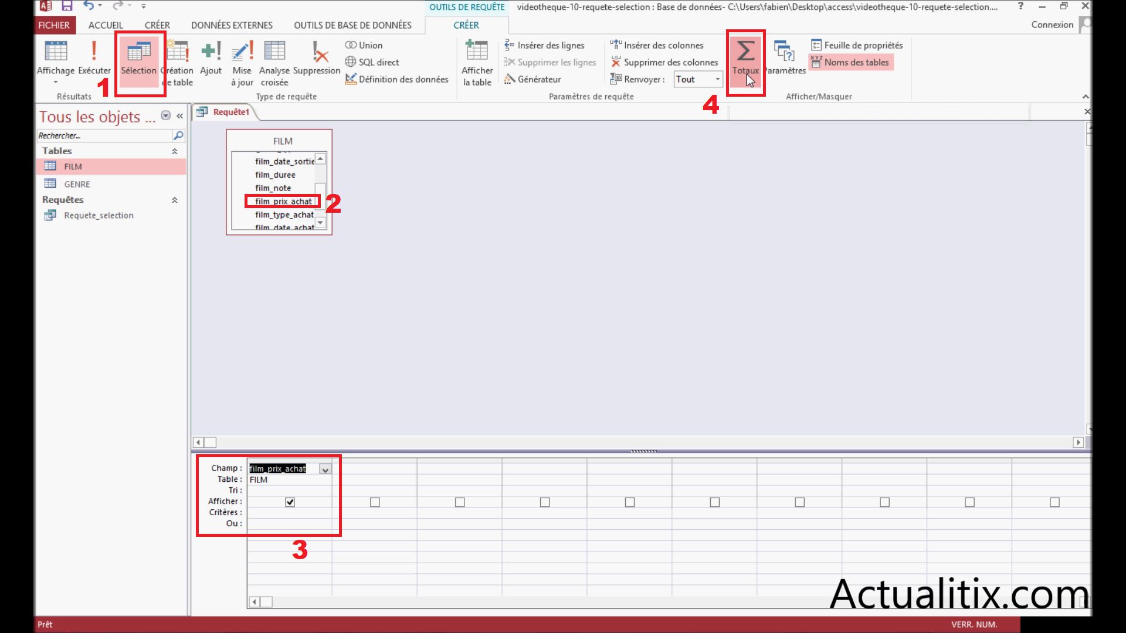Click the Rechercher search field
The width and height of the screenshot is (1126, 633).
[104, 135]
